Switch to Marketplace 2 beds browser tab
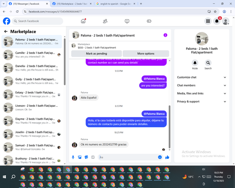 pos(72,4)
